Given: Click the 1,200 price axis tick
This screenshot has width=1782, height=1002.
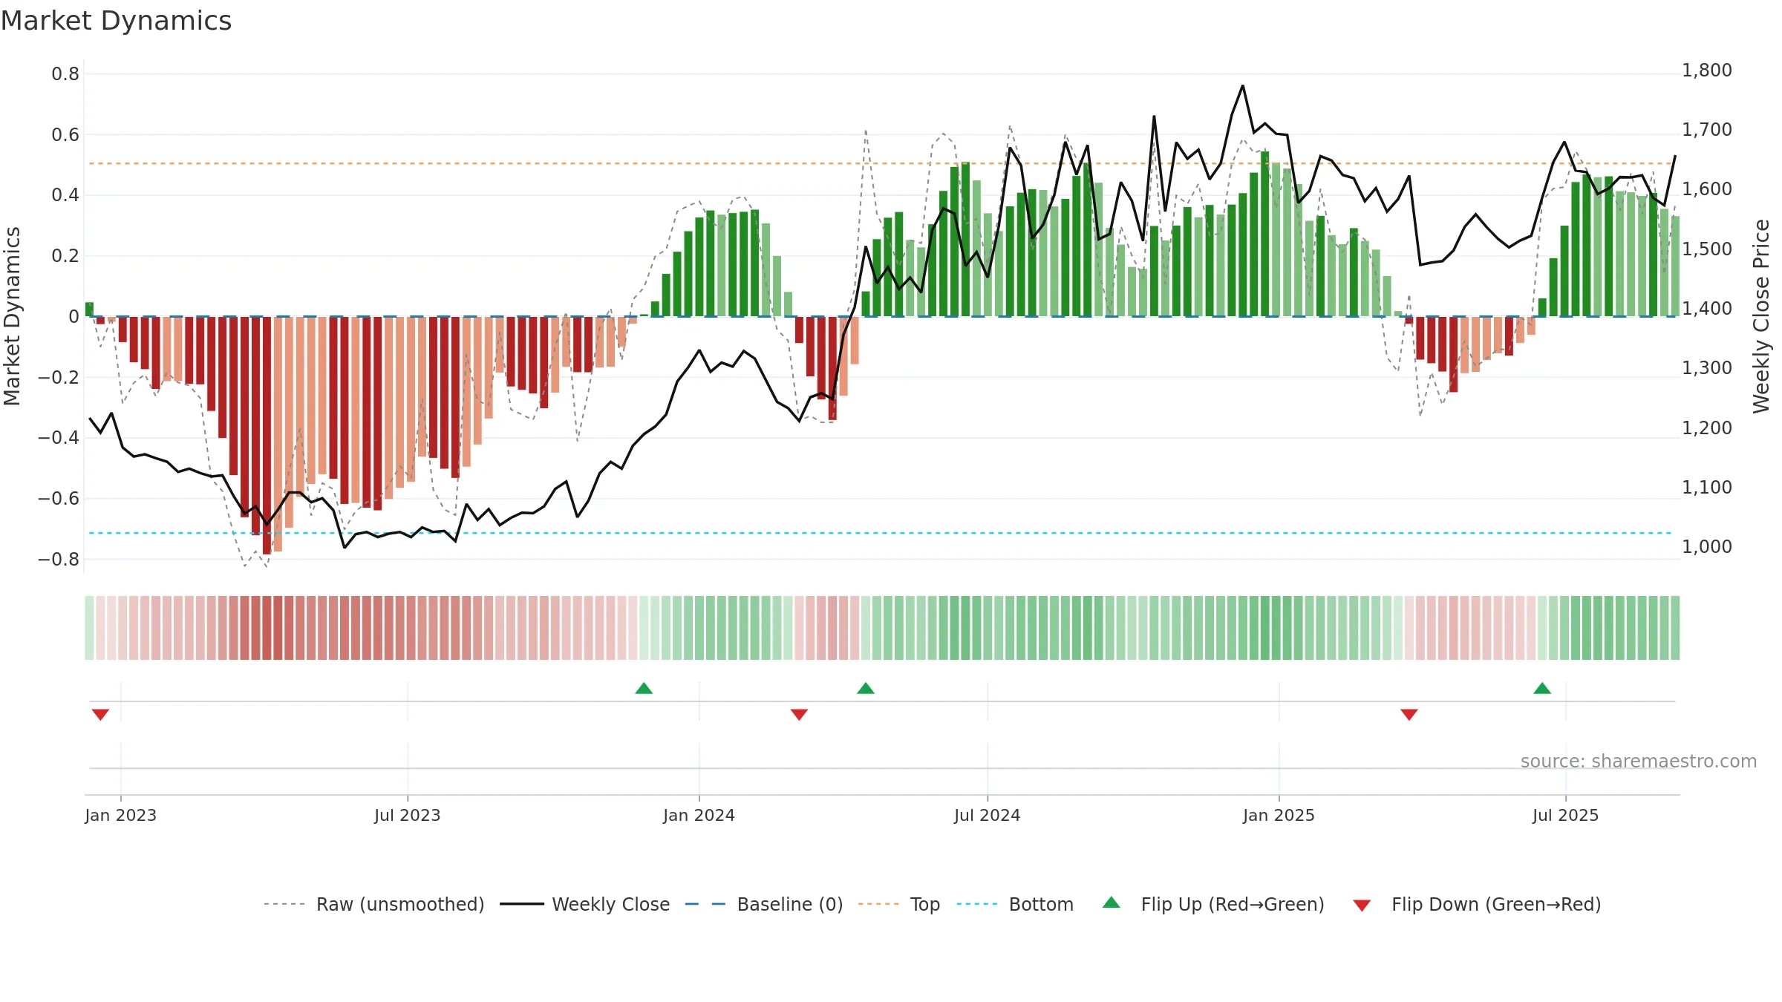Looking at the screenshot, I should point(1707,428).
